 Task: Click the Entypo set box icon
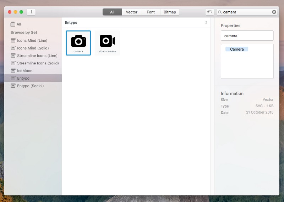pos(13,78)
